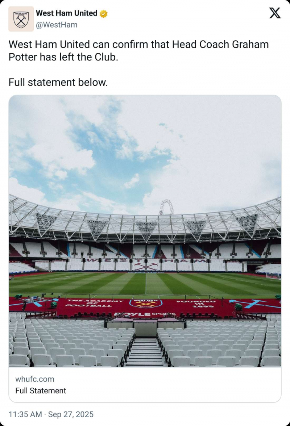Click the whufc.com domain label
This screenshot has height=426, width=290.
[x=35, y=379]
